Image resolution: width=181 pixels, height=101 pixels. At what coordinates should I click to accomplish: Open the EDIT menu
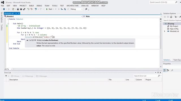tap(8, 6)
